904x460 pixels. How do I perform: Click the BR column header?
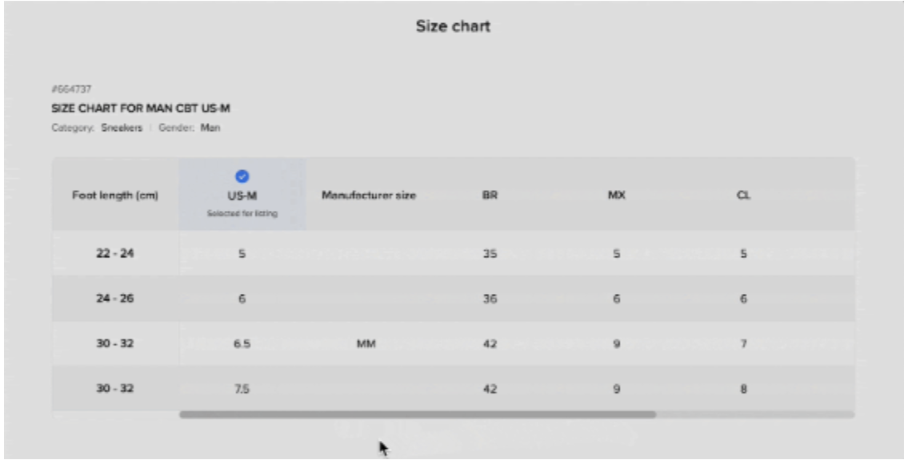(490, 195)
